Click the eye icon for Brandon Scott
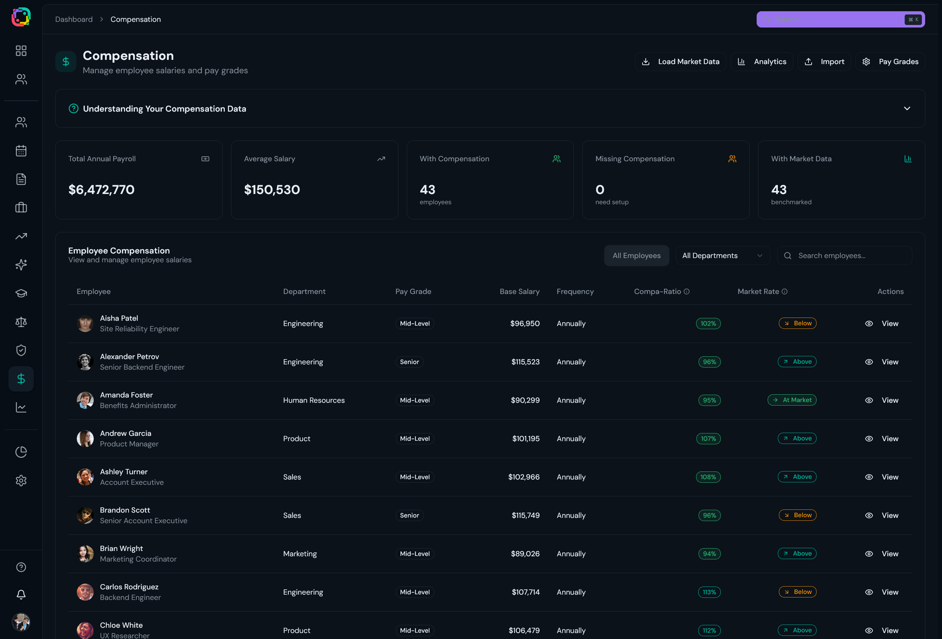Image resolution: width=942 pixels, height=639 pixels. [869, 515]
